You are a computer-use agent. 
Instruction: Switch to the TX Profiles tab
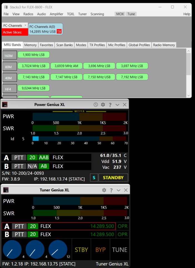click(x=97, y=45)
